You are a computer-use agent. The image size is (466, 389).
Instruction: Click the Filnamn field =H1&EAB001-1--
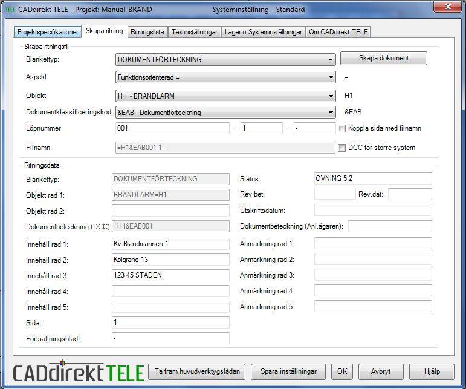(225, 148)
